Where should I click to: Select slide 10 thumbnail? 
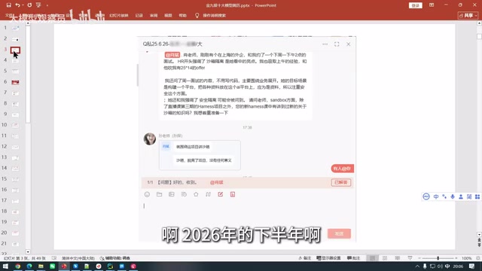tap(15, 125)
